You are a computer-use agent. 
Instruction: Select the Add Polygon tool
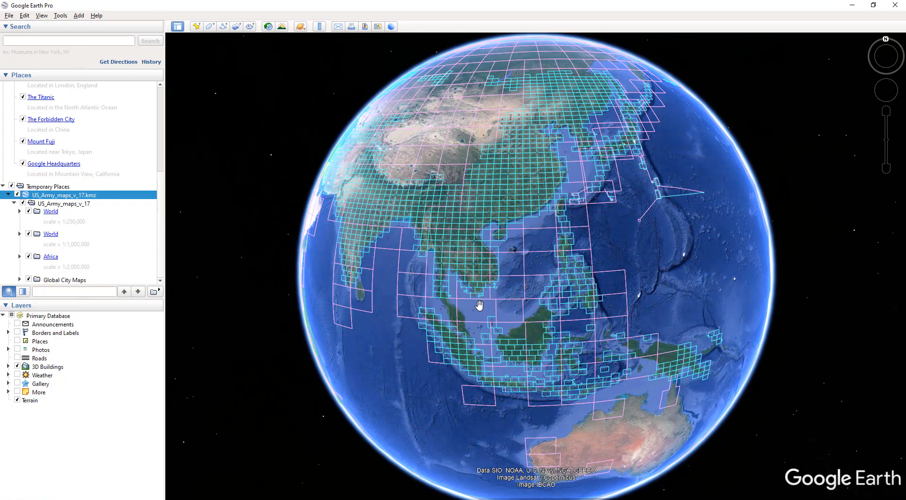(210, 26)
